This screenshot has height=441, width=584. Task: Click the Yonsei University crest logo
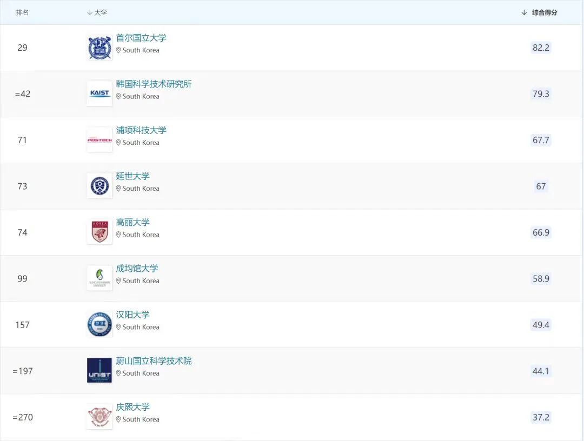[x=99, y=186]
